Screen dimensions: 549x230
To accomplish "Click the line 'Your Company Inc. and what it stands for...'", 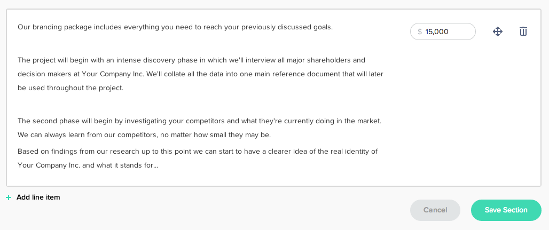I will [88, 165].
